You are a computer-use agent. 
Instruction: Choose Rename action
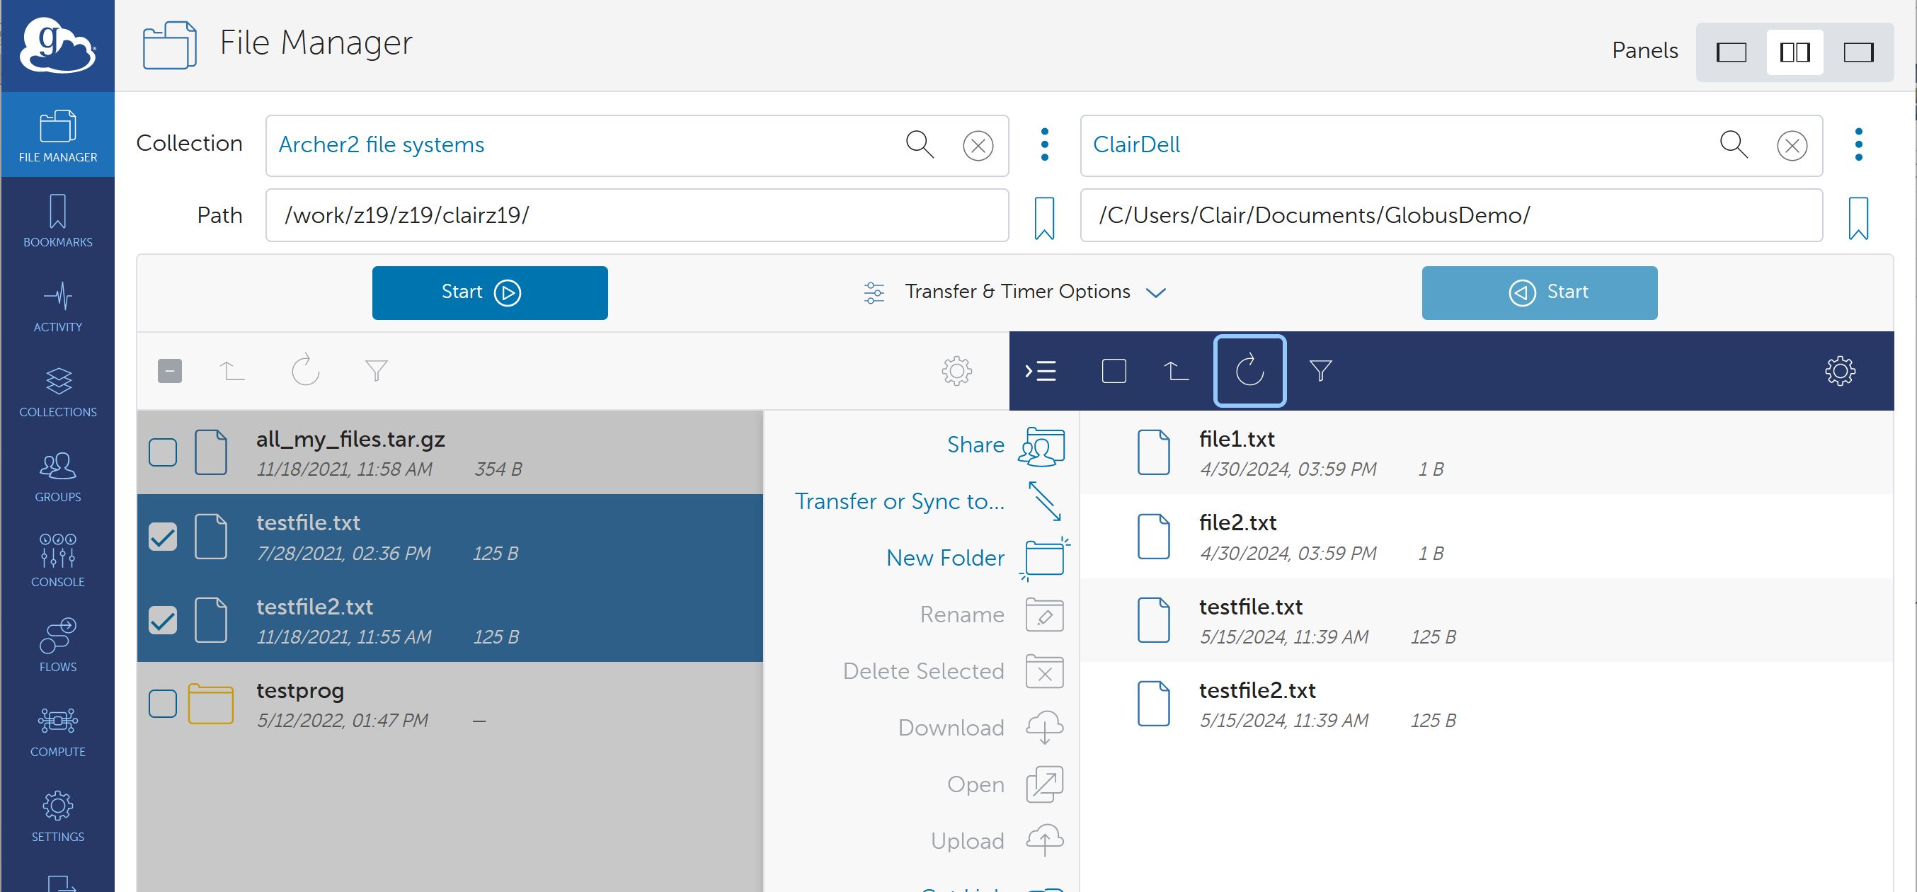coord(992,614)
